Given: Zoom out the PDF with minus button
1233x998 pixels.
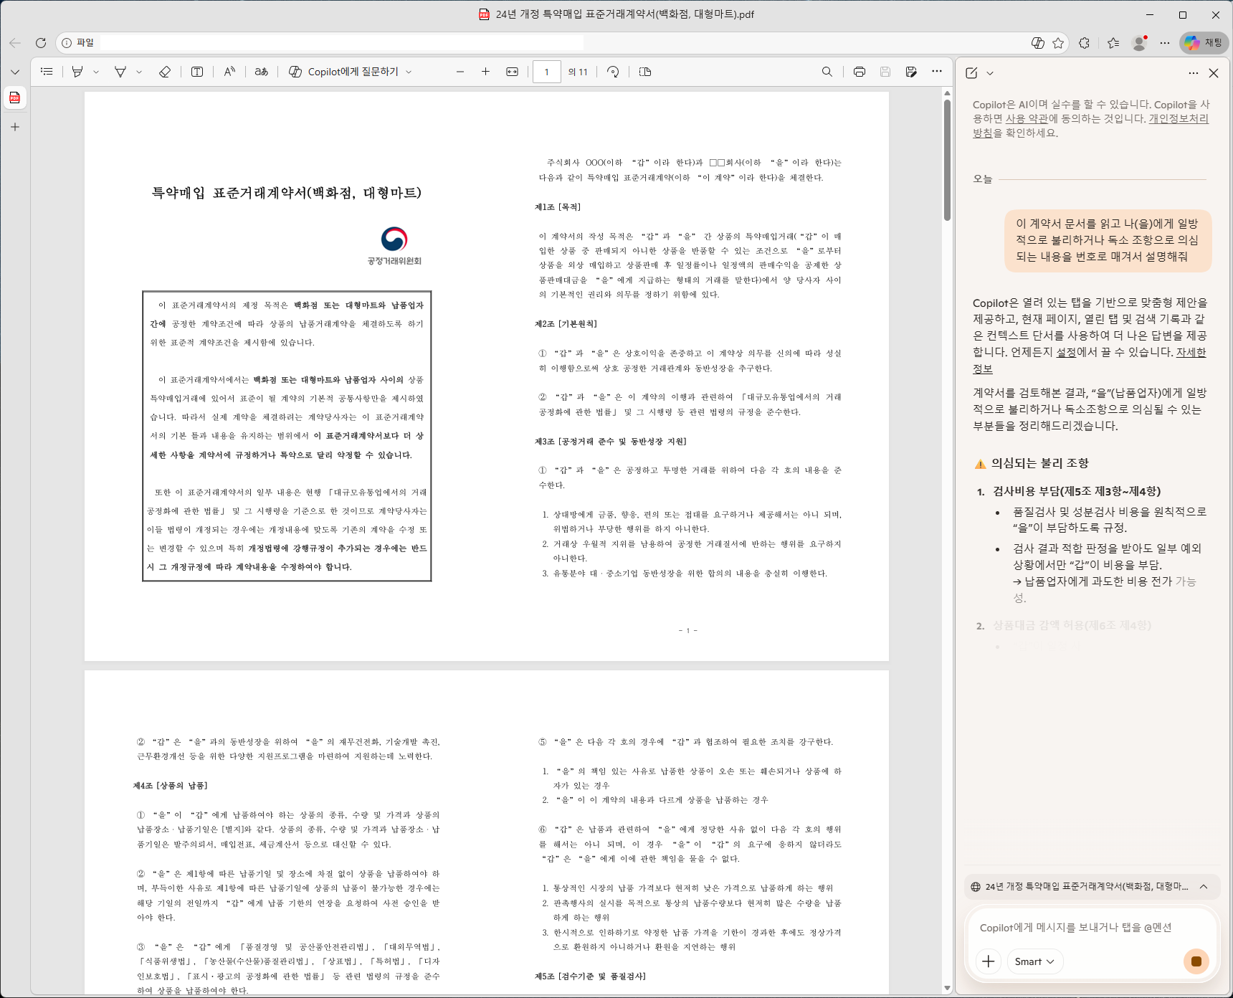Looking at the screenshot, I should click(x=460, y=72).
